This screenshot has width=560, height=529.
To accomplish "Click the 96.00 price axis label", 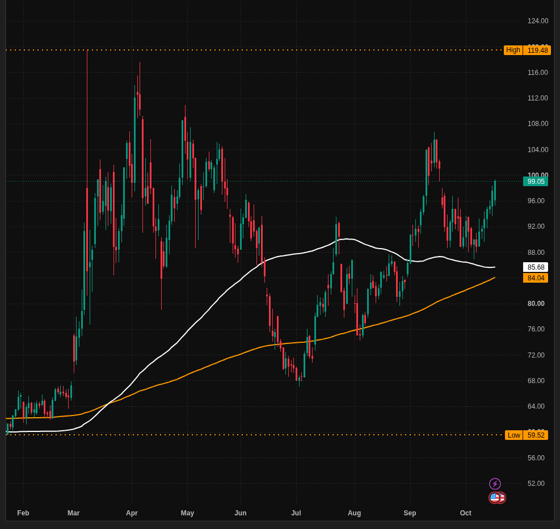I will [x=536, y=201].
